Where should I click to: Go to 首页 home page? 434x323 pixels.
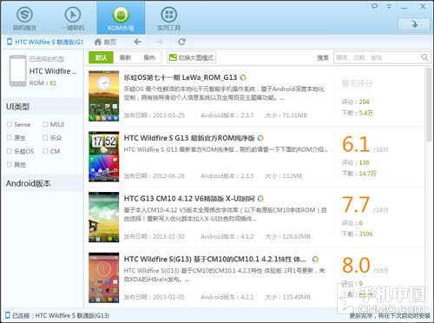point(105,42)
